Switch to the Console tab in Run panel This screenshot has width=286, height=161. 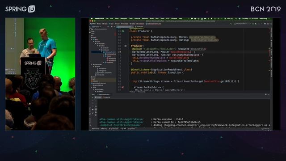click(98, 97)
